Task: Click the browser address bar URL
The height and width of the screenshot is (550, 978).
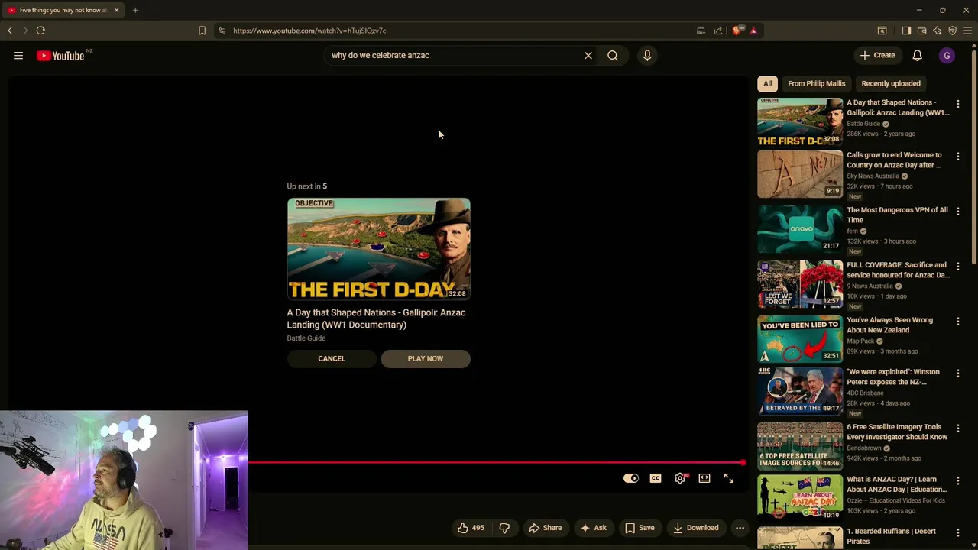Action: 309,31
